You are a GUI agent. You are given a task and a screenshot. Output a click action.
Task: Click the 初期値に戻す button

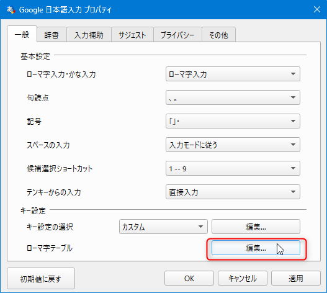click(x=41, y=279)
